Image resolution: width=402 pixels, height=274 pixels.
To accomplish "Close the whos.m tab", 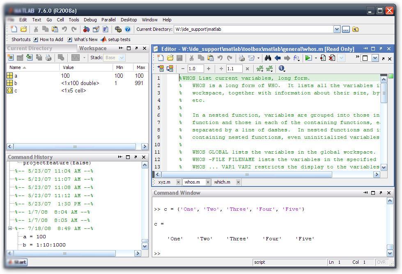I will pyautogui.click(x=208, y=182).
